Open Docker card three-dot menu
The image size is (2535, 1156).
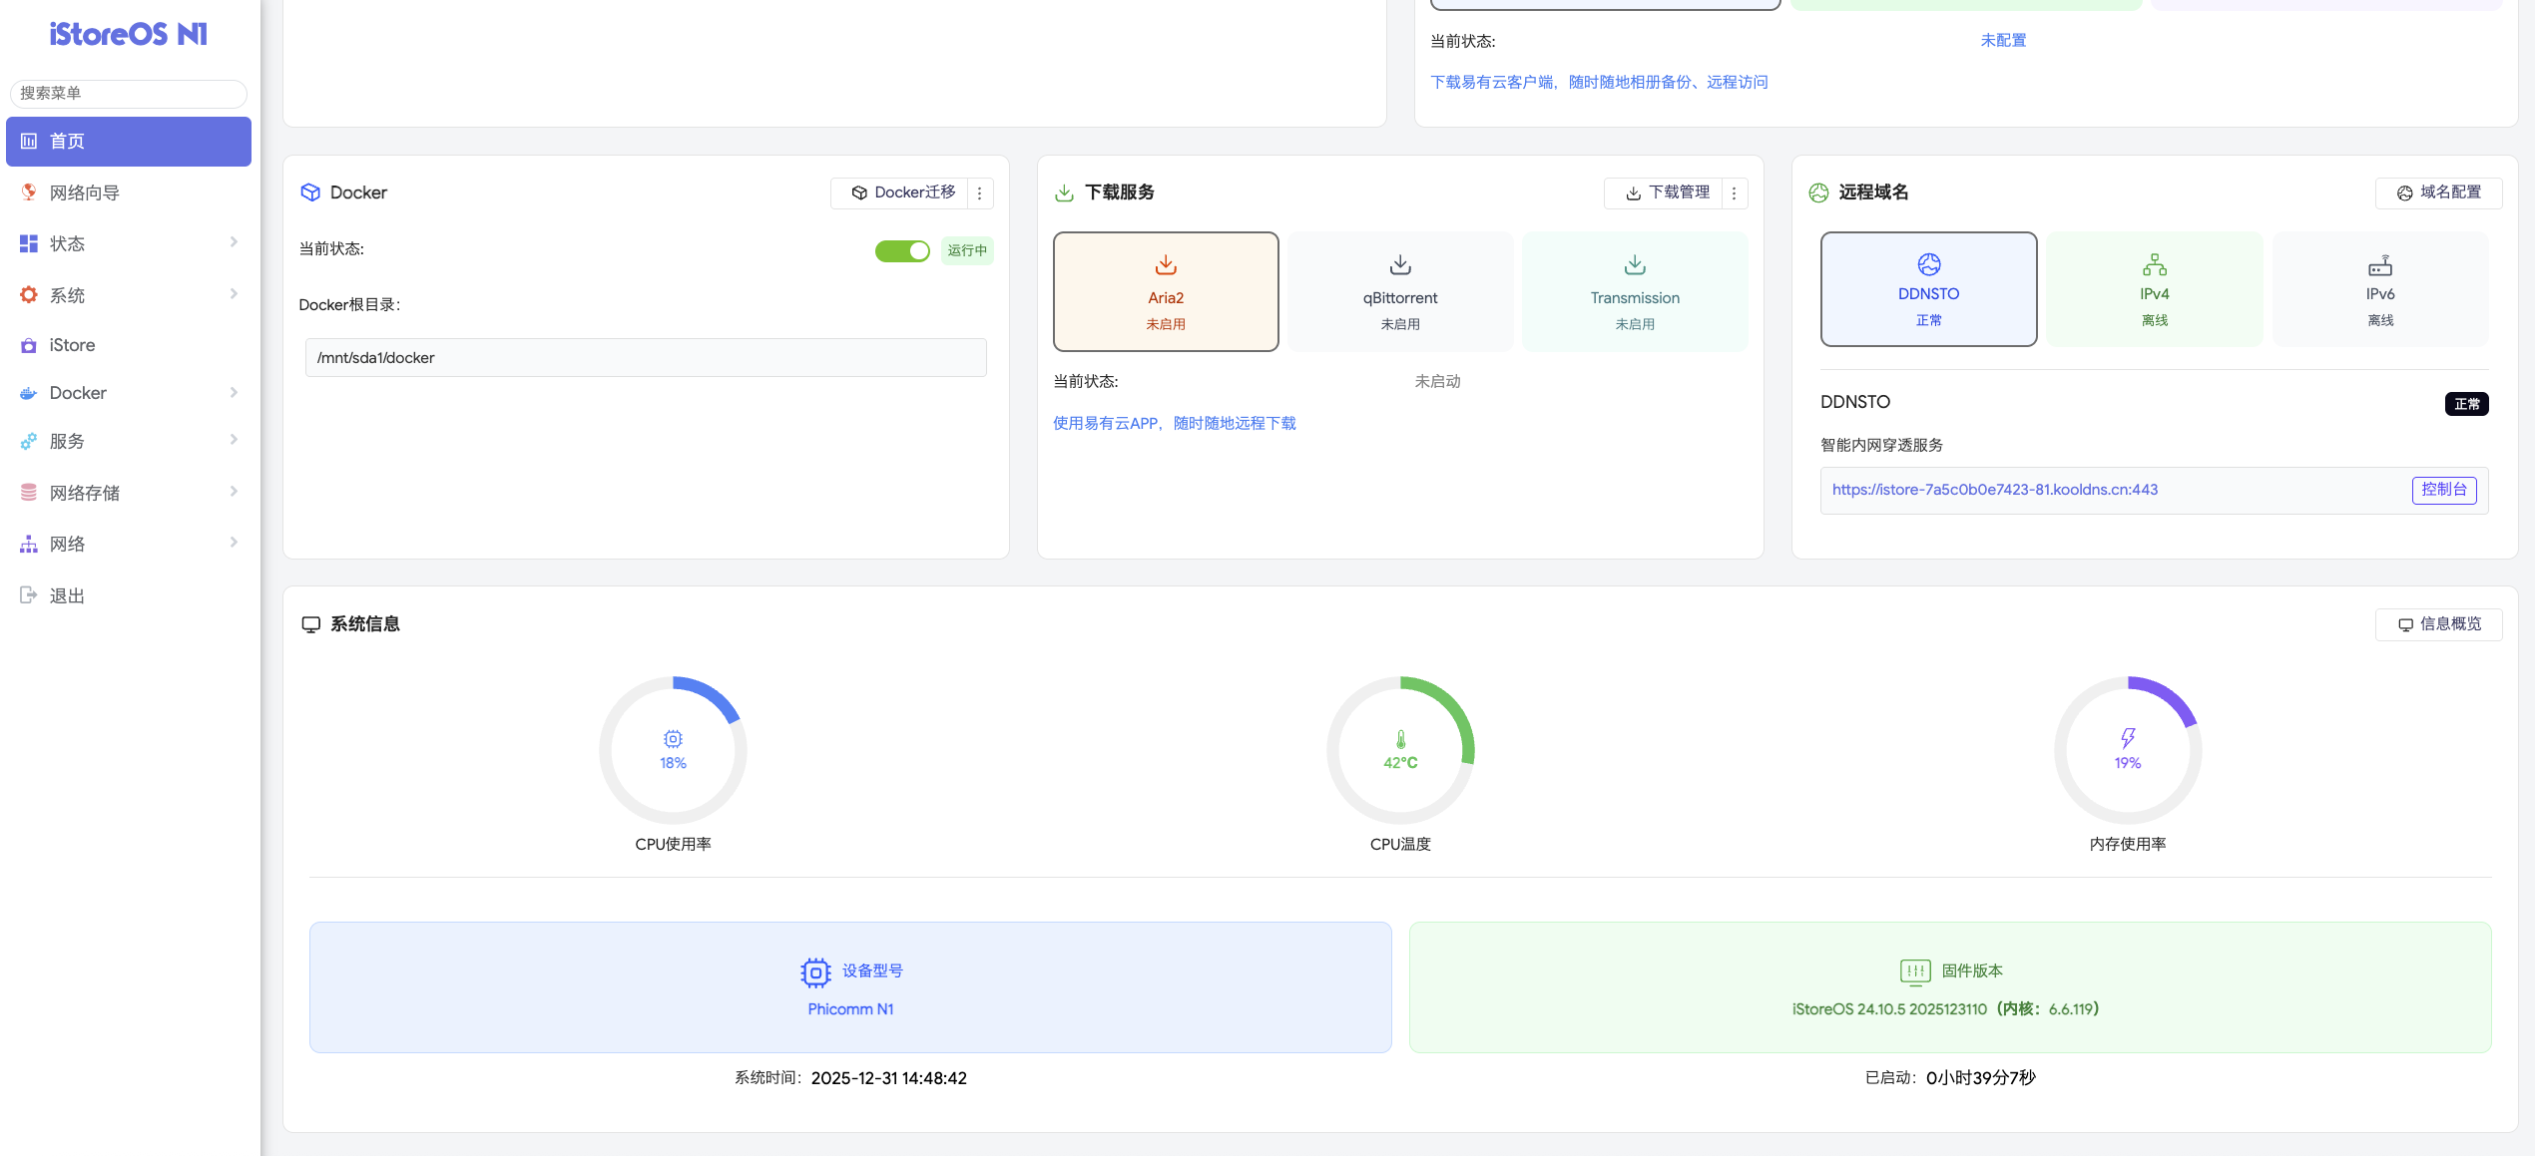pyautogui.click(x=979, y=193)
